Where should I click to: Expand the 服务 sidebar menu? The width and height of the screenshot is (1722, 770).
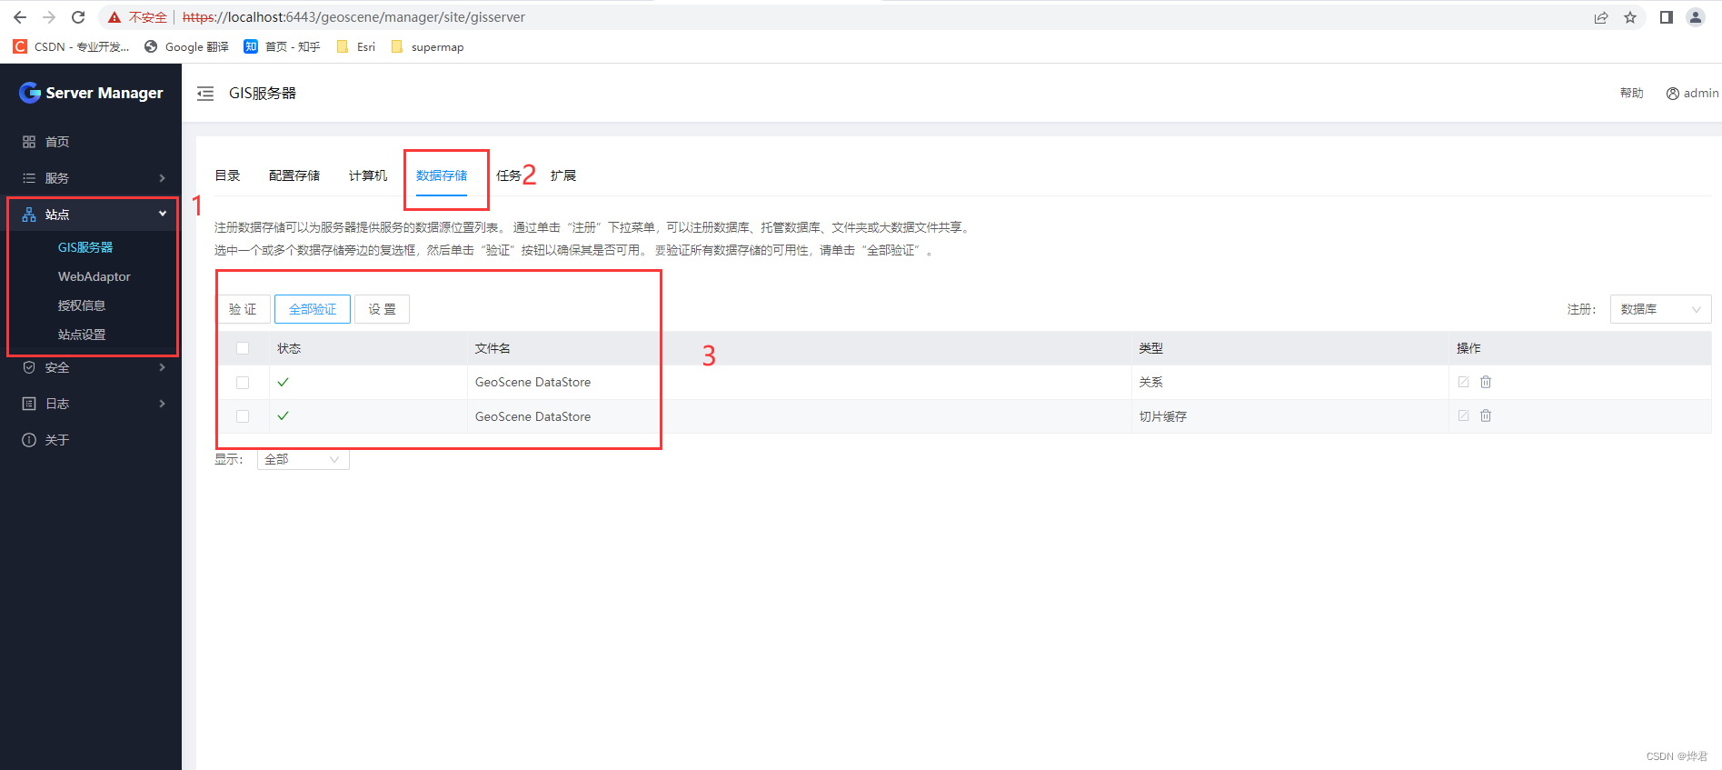pyautogui.click(x=91, y=178)
